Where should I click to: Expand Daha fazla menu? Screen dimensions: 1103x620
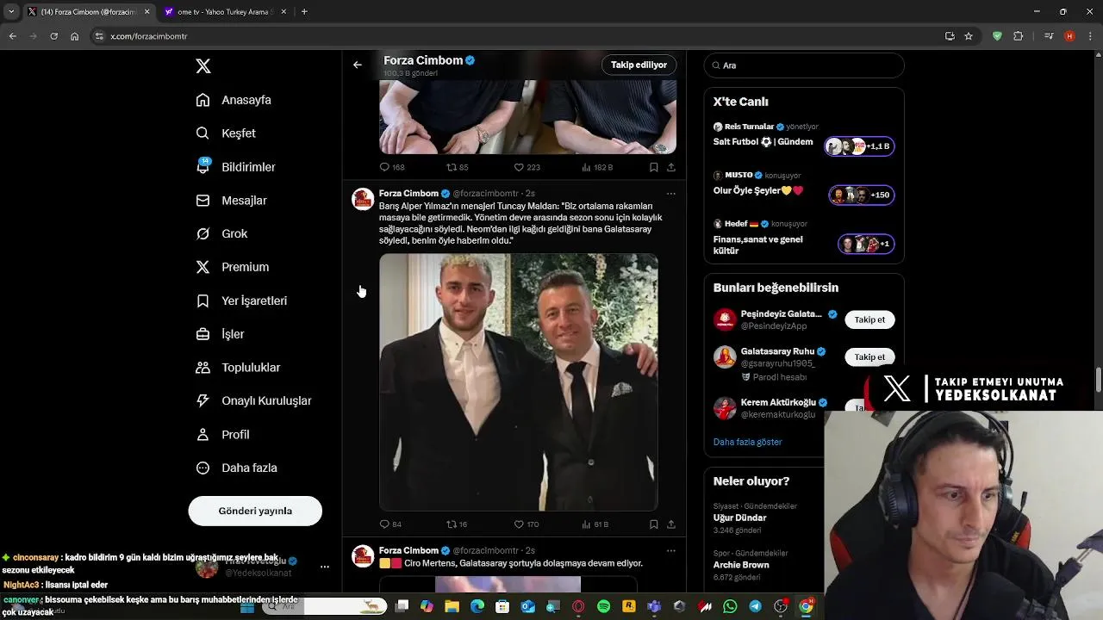coord(236,468)
